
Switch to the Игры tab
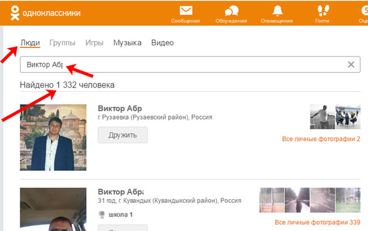click(x=94, y=43)
